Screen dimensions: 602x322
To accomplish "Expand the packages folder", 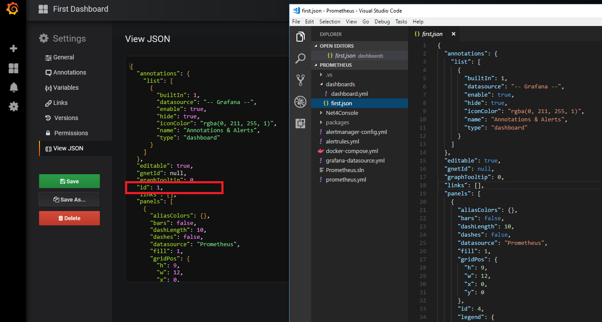I will (x=359, y=122).
